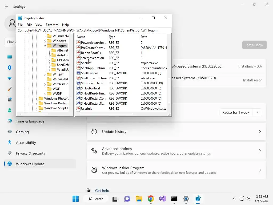Image resolution: width=273 pixels, height=205 pixels.
Task: Expand the WirelessDocking key
Action: click(x=45, y=84)
